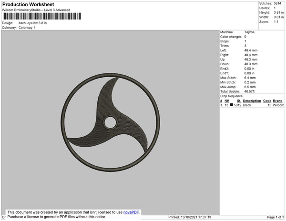Viewport: 286px width, 221px height.
Task: Click the 'Color changes:' label
Action: tap(231, 37)
